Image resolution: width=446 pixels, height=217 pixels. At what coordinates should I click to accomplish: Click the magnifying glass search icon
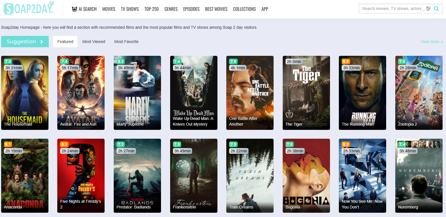[436, 9]
